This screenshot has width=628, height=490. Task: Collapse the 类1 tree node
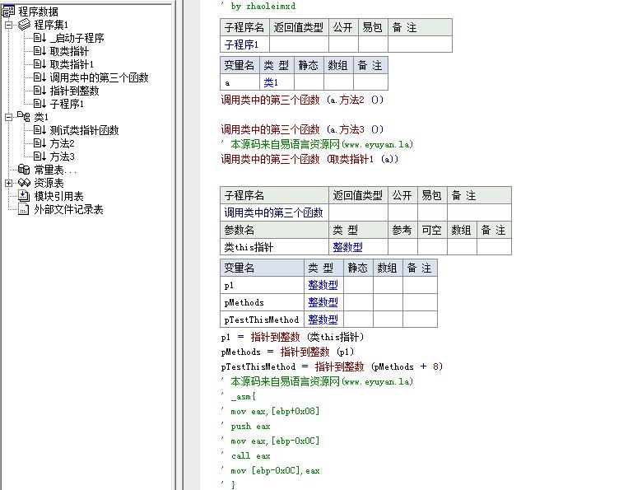8,117
